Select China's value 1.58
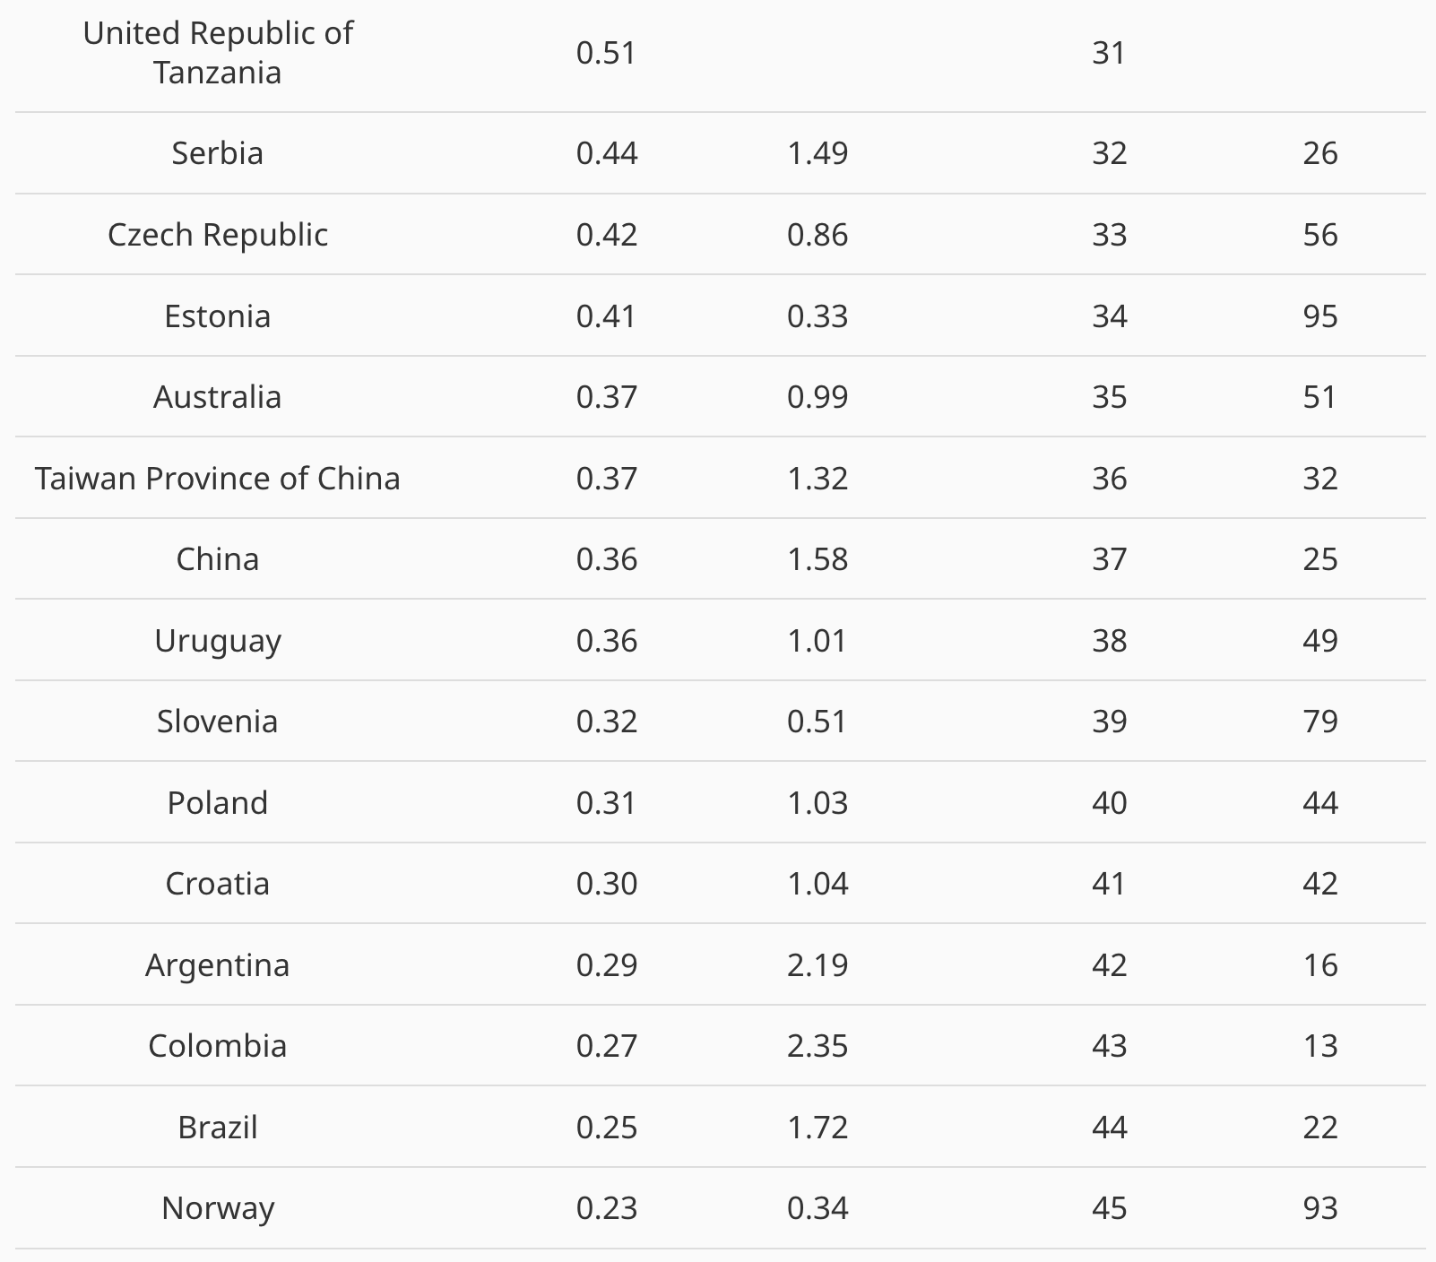Viewport: 1436px width, 1262px height. pos(817,559)
